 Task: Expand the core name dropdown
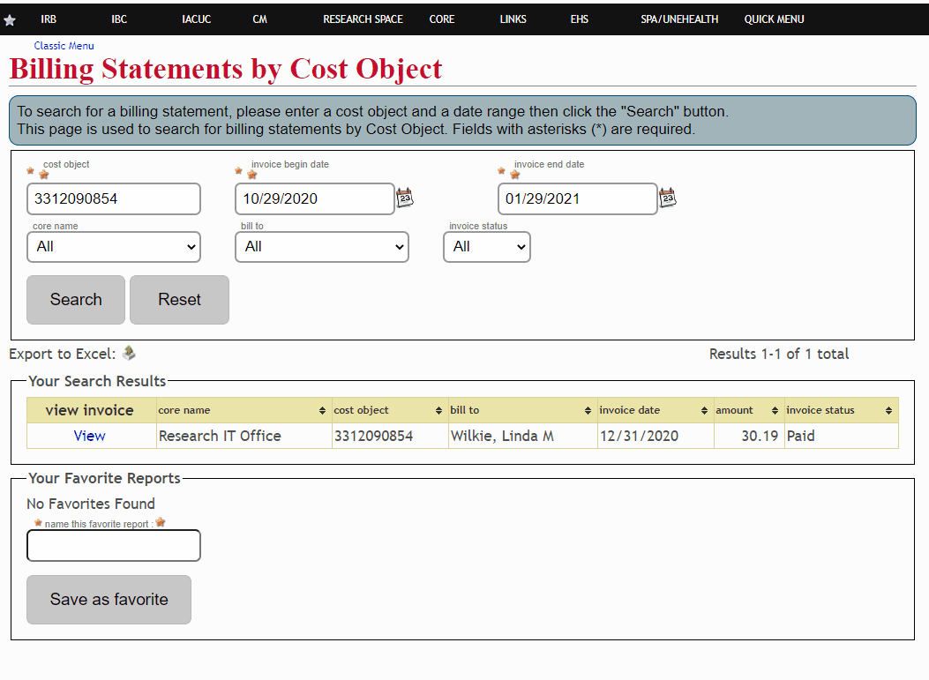tap(114, 247)
